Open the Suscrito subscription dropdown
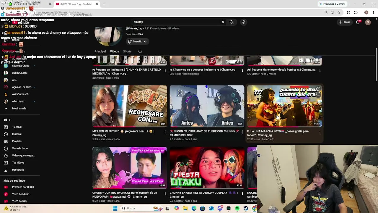This screenshot has height=213, width=378. tap(137, 41)
